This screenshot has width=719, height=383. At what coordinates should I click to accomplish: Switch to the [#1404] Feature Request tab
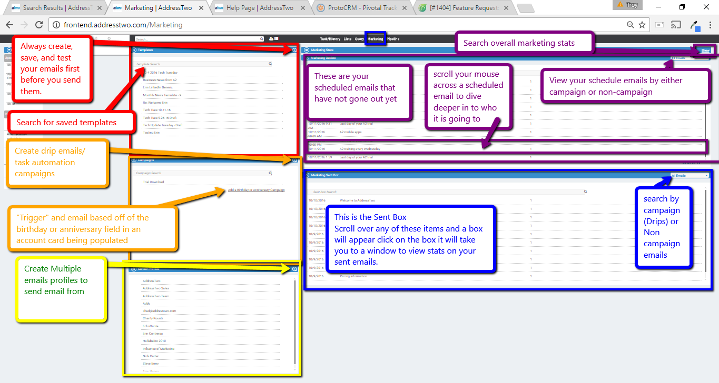462,8
